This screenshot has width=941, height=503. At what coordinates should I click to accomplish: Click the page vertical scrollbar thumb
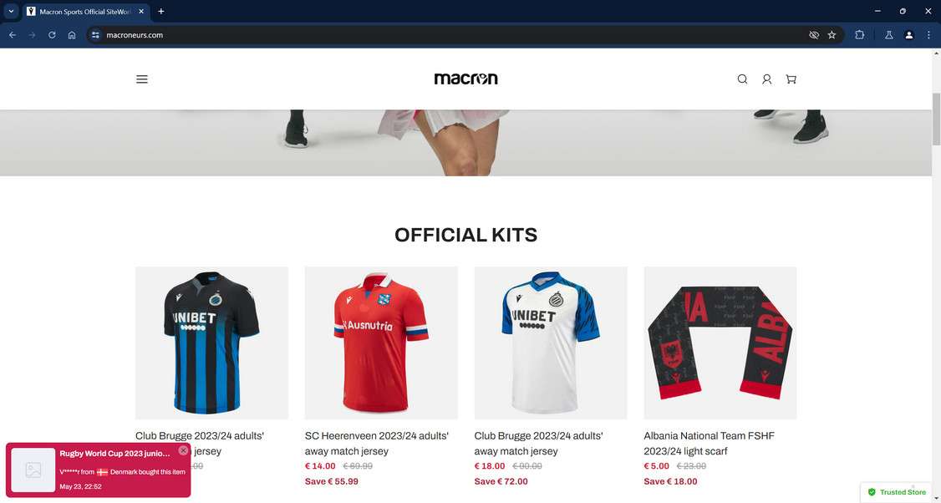point(936,119)
